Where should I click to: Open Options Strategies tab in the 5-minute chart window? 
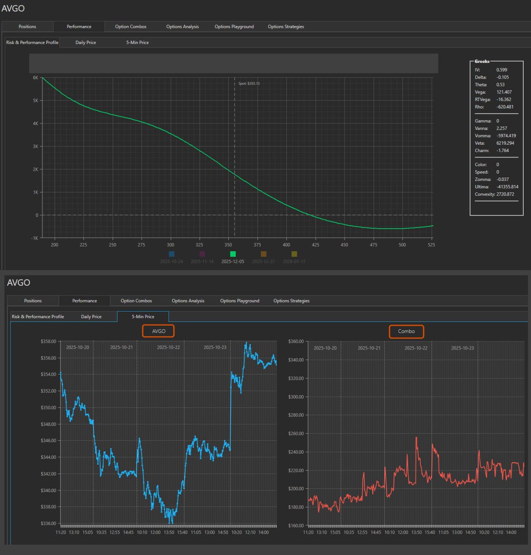(x=292, y=301)
